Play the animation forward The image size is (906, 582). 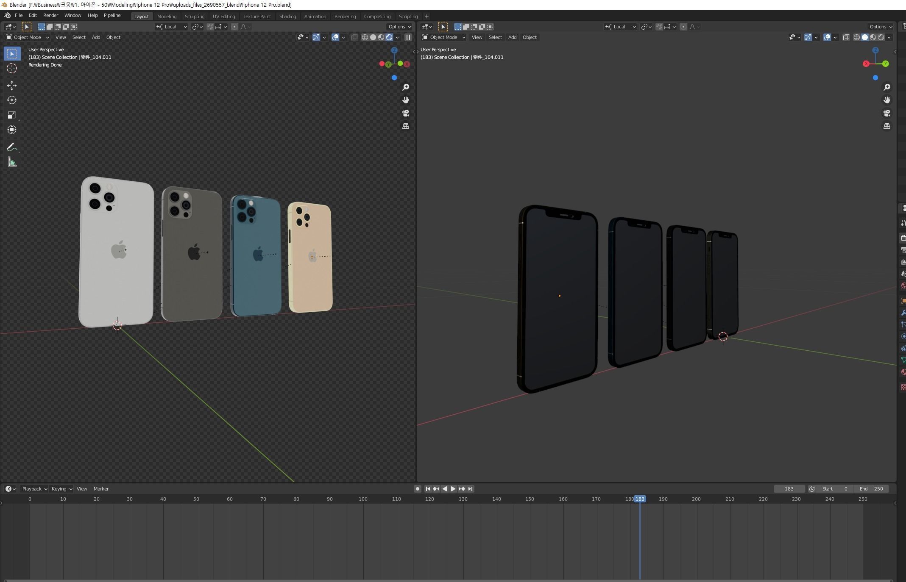coord(453,489)
